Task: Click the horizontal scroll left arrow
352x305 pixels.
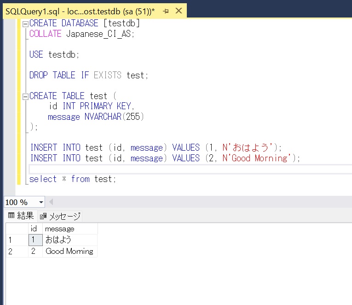Action: pos(51,202)
